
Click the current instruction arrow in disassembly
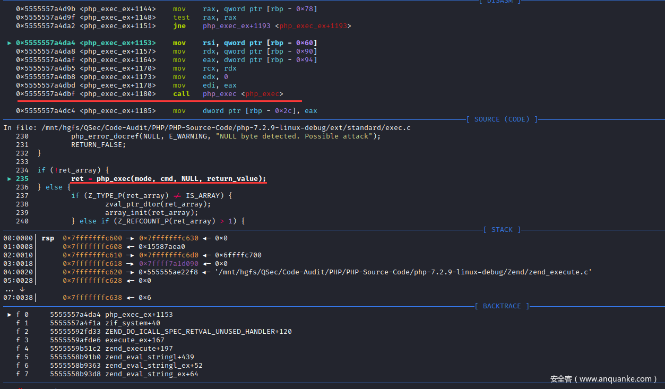pos(9,43)
